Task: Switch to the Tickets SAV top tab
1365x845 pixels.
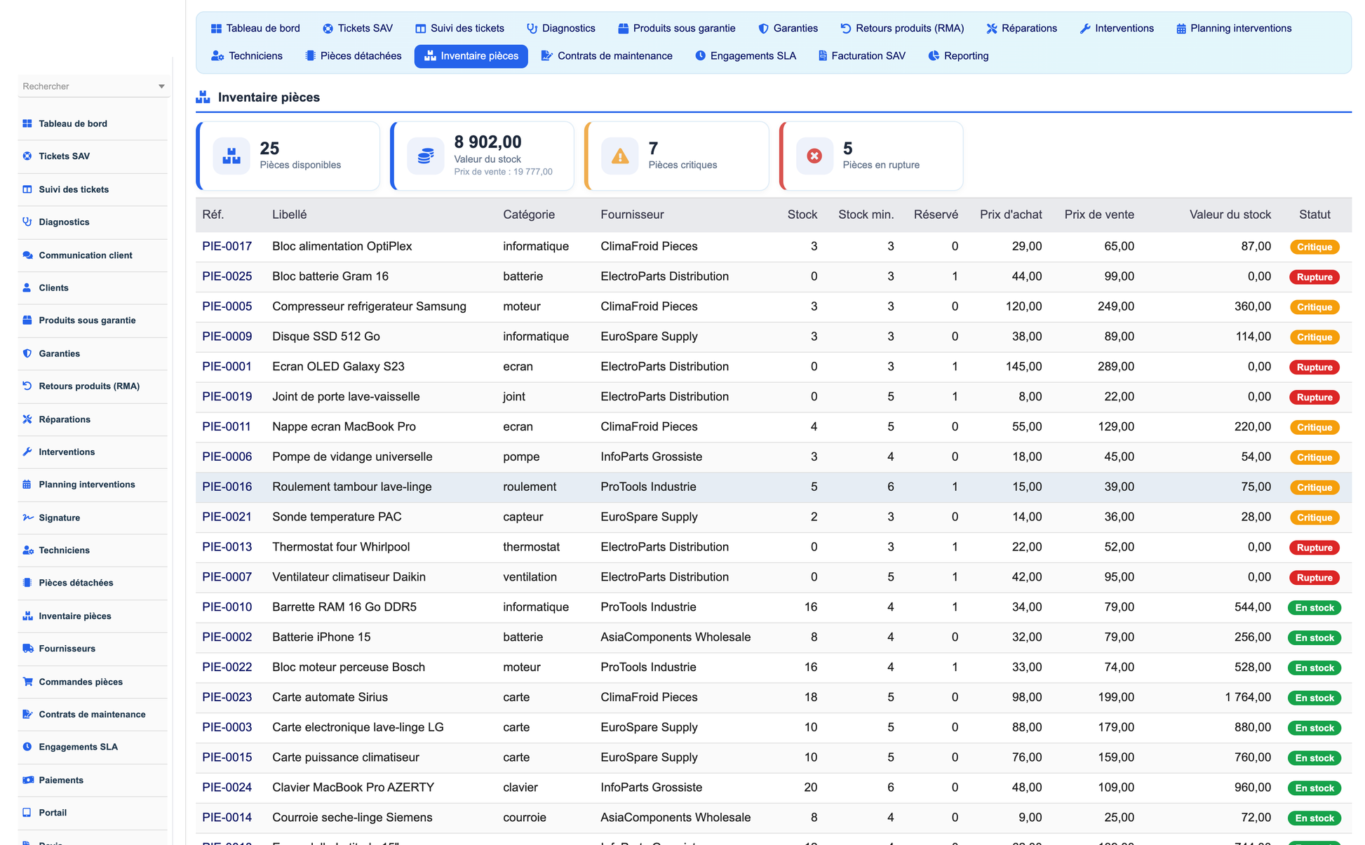Action: click(x=358, y=29)
